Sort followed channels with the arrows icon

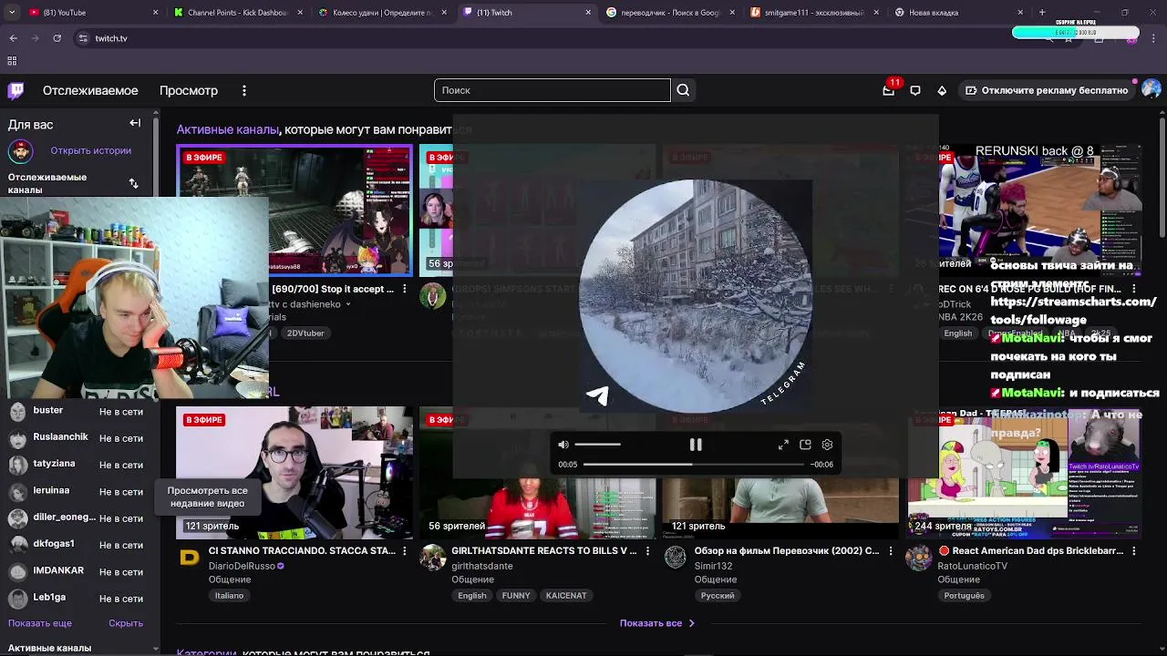pyautogui.click(x=134, y=183)
